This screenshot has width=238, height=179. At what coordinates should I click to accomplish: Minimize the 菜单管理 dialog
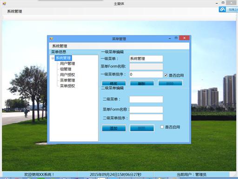click(170, 38)
